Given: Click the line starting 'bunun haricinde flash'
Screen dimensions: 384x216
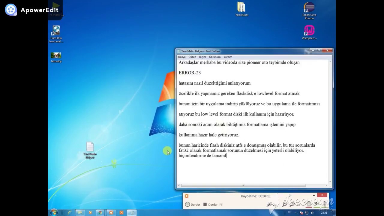Looking at the screenshot, I should (x=247, y=145).
